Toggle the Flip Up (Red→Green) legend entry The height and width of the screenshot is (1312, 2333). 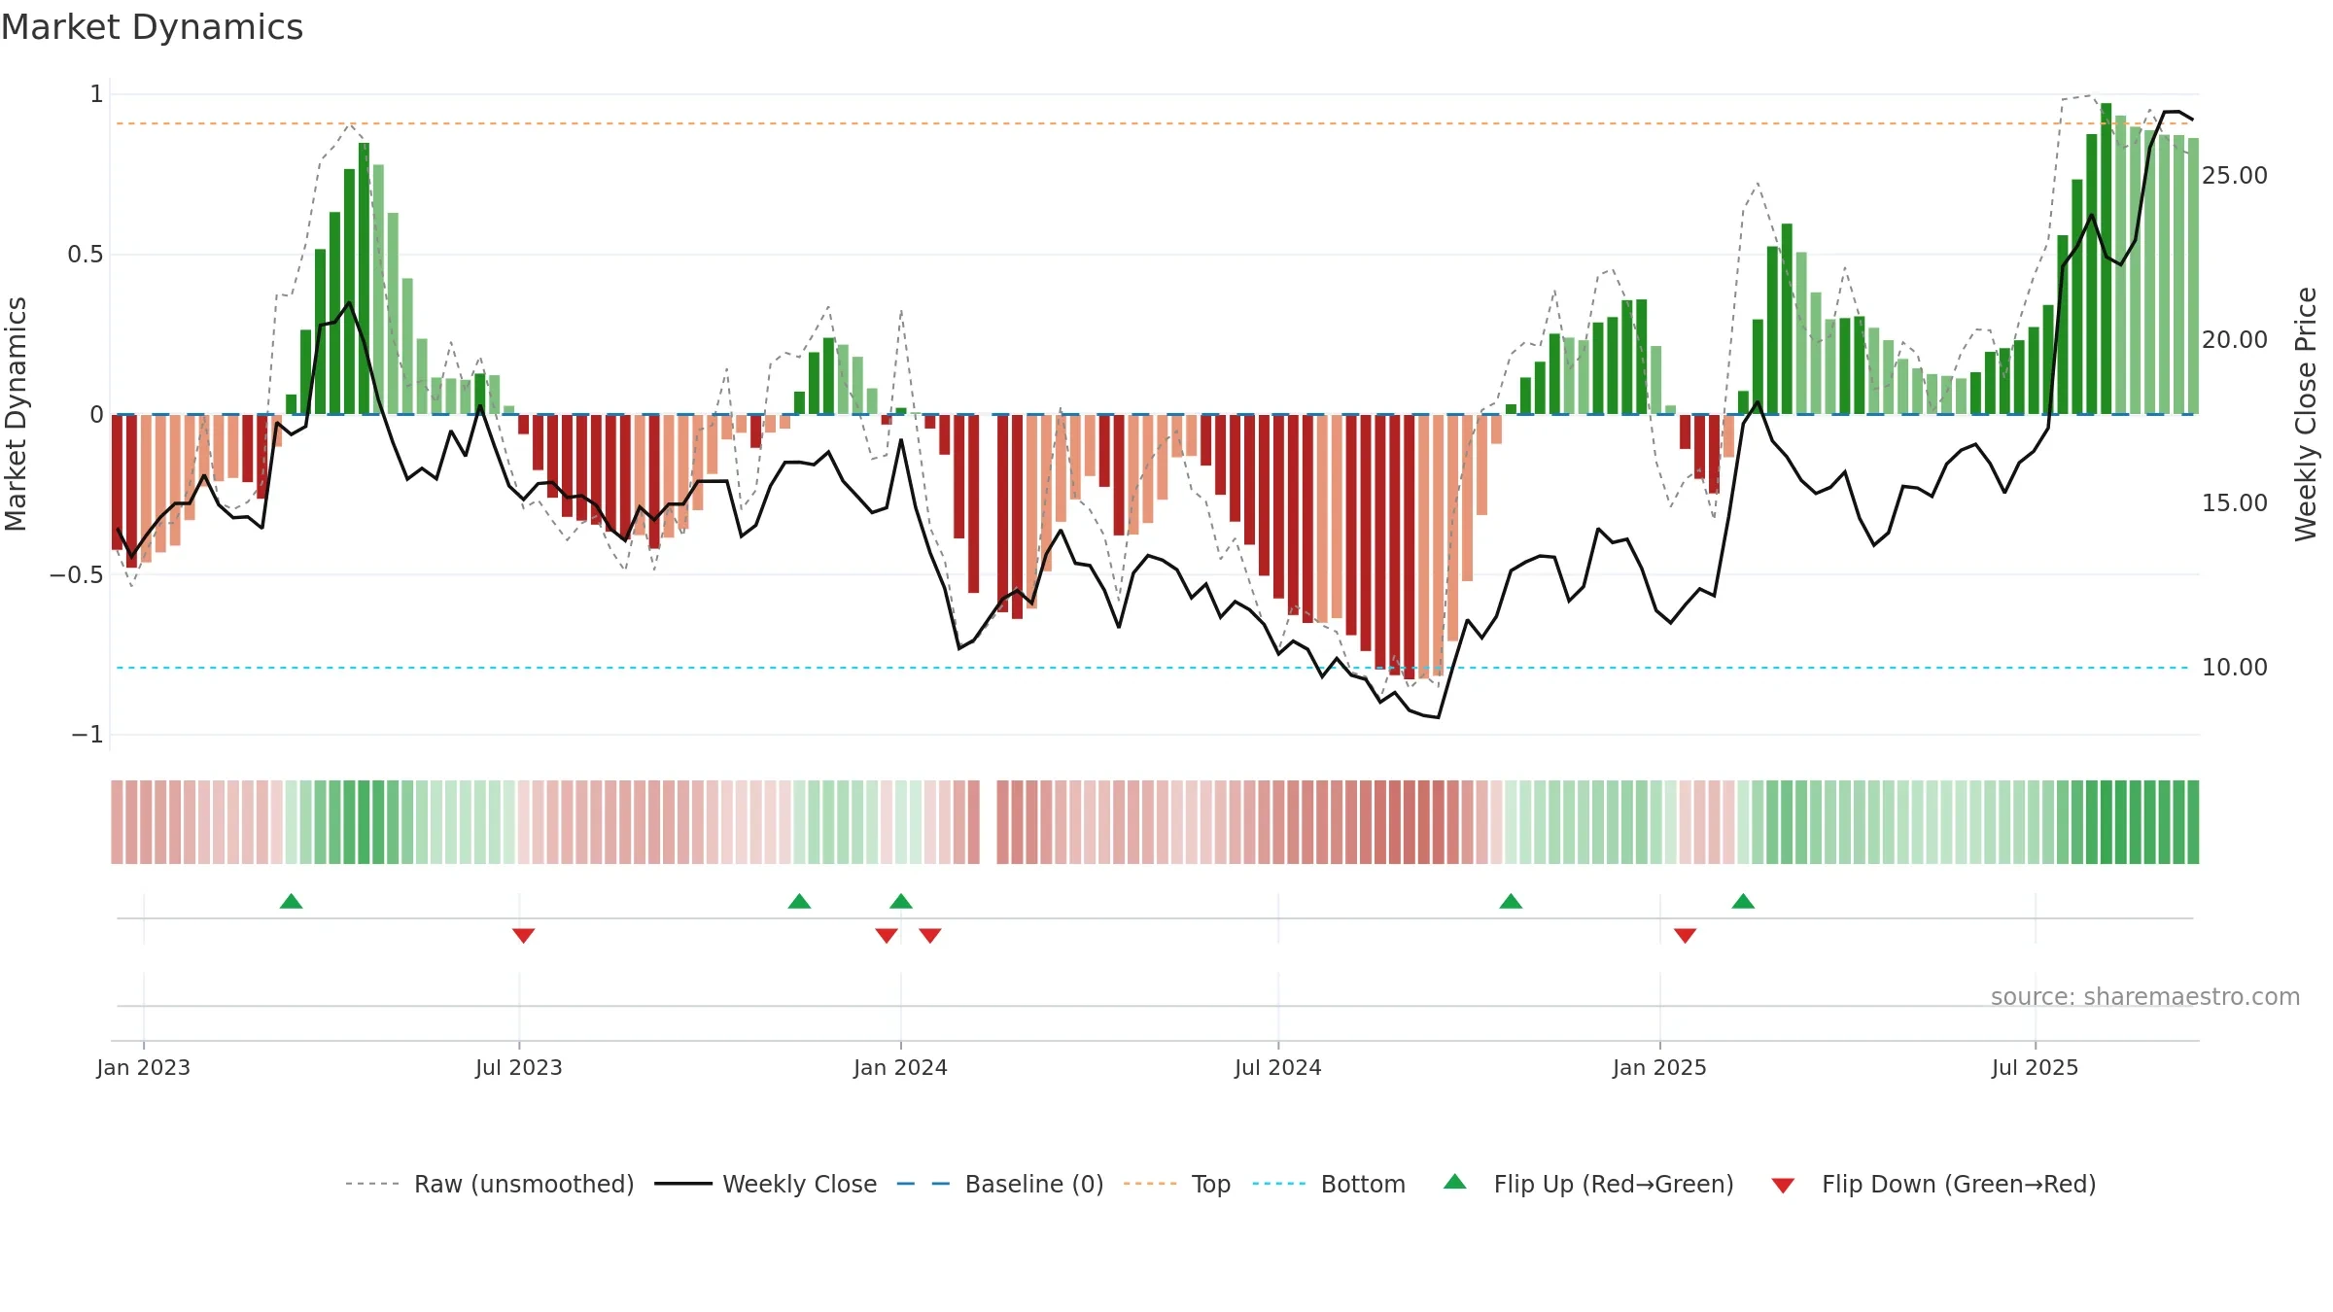[x=1588, y=1184]
